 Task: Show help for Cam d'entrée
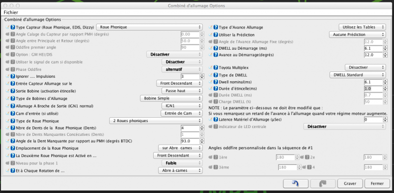click(x=13, y=113)
